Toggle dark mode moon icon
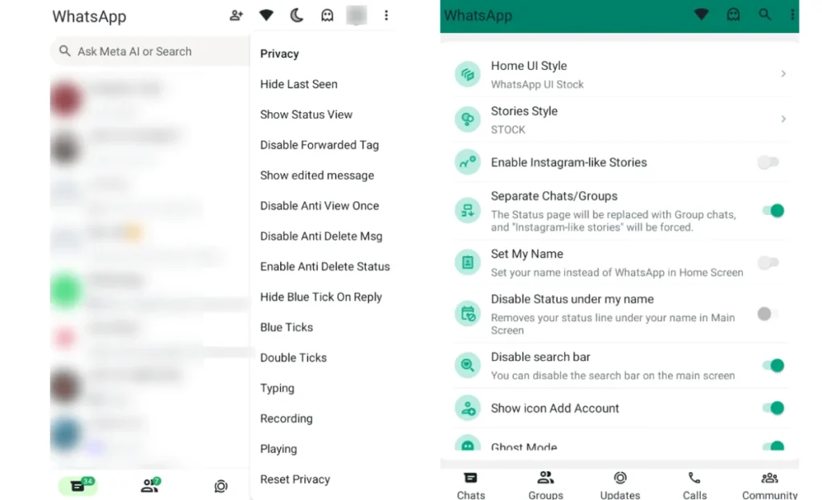Image resolution: width=822 pixels, height=500 pixels. pos(297,15)
